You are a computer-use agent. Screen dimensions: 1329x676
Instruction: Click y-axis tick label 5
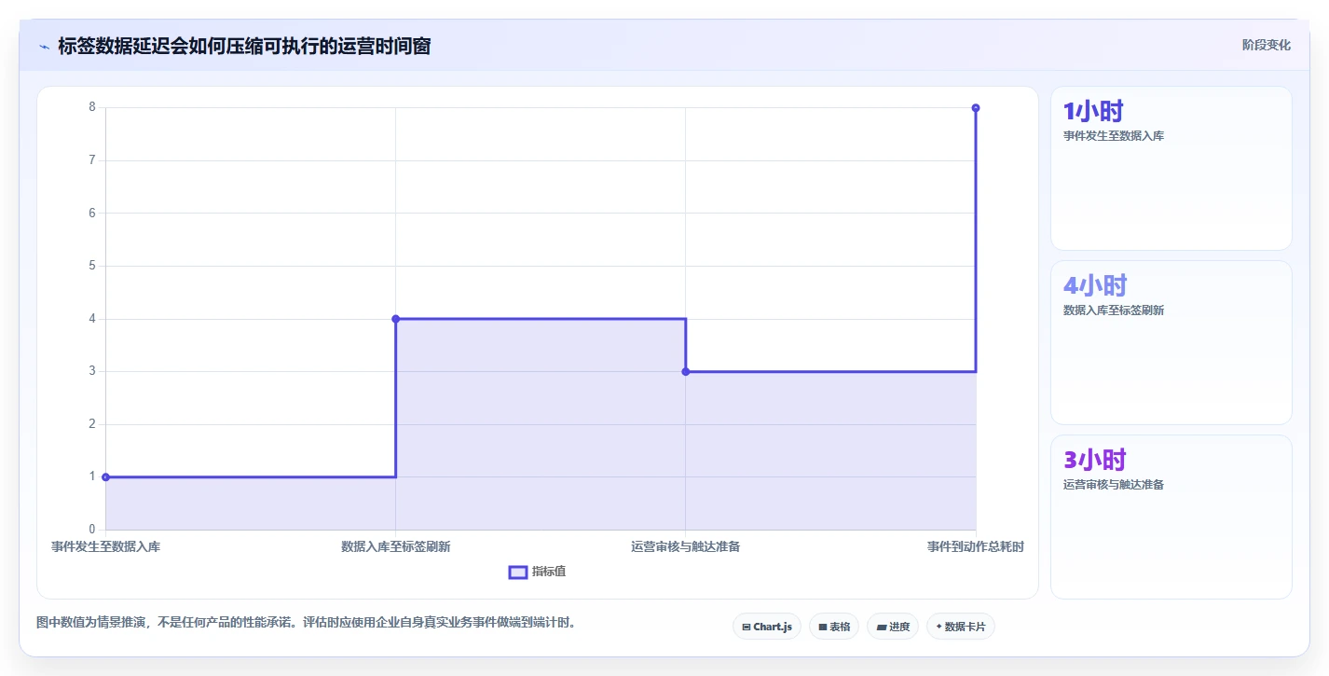click(92, 266)
